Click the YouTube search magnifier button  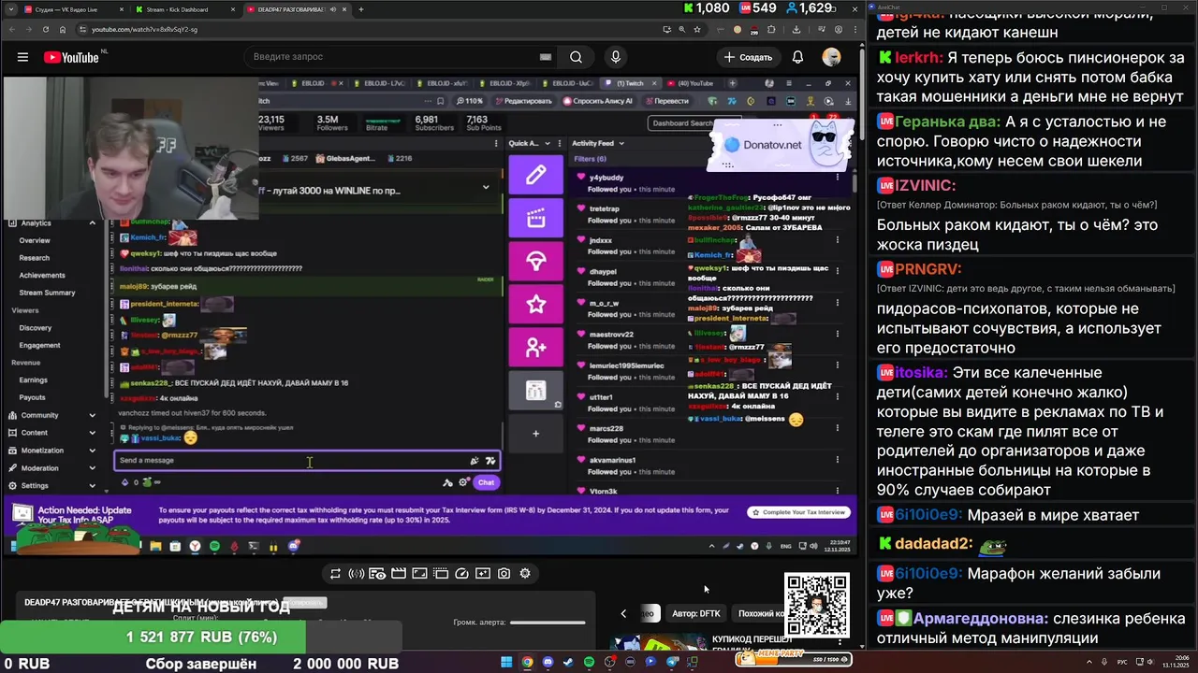tap(577, 57)
